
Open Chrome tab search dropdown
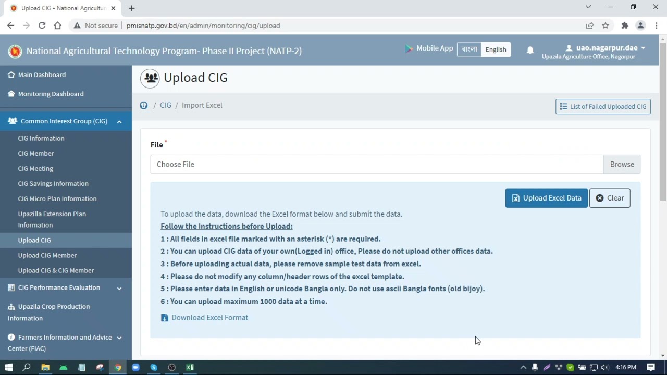tap(588, 7)
